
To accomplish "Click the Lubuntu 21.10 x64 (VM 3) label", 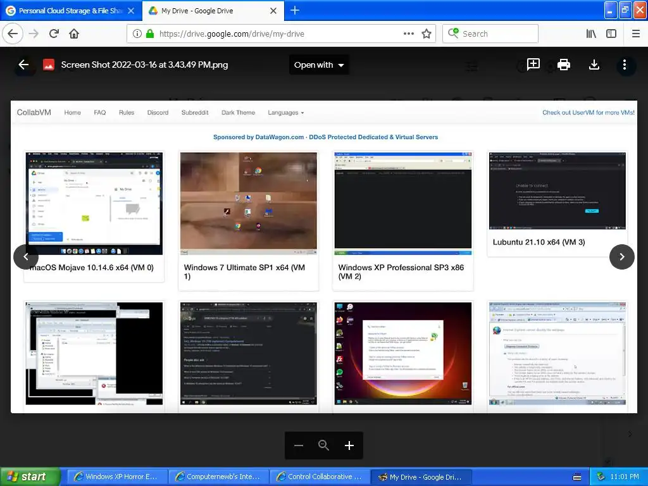I will pyautogui.click(x=539, y=242).
